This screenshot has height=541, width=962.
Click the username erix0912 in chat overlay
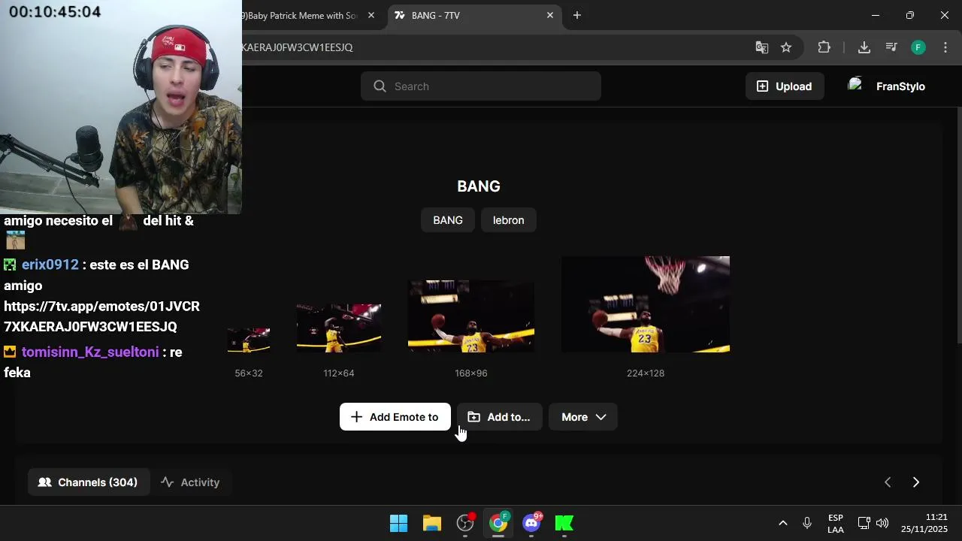[x=50, y=264]
